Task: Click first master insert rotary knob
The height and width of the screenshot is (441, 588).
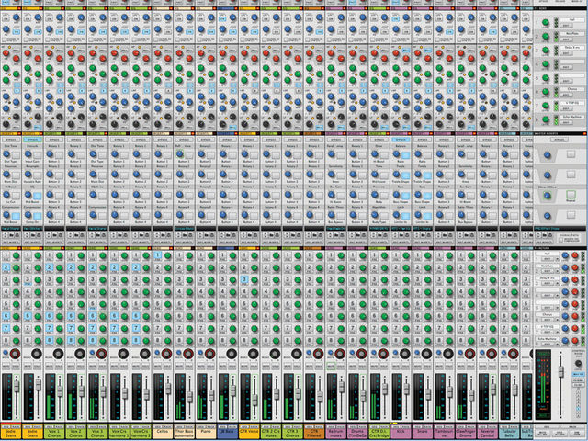Action: click(548, 154)
